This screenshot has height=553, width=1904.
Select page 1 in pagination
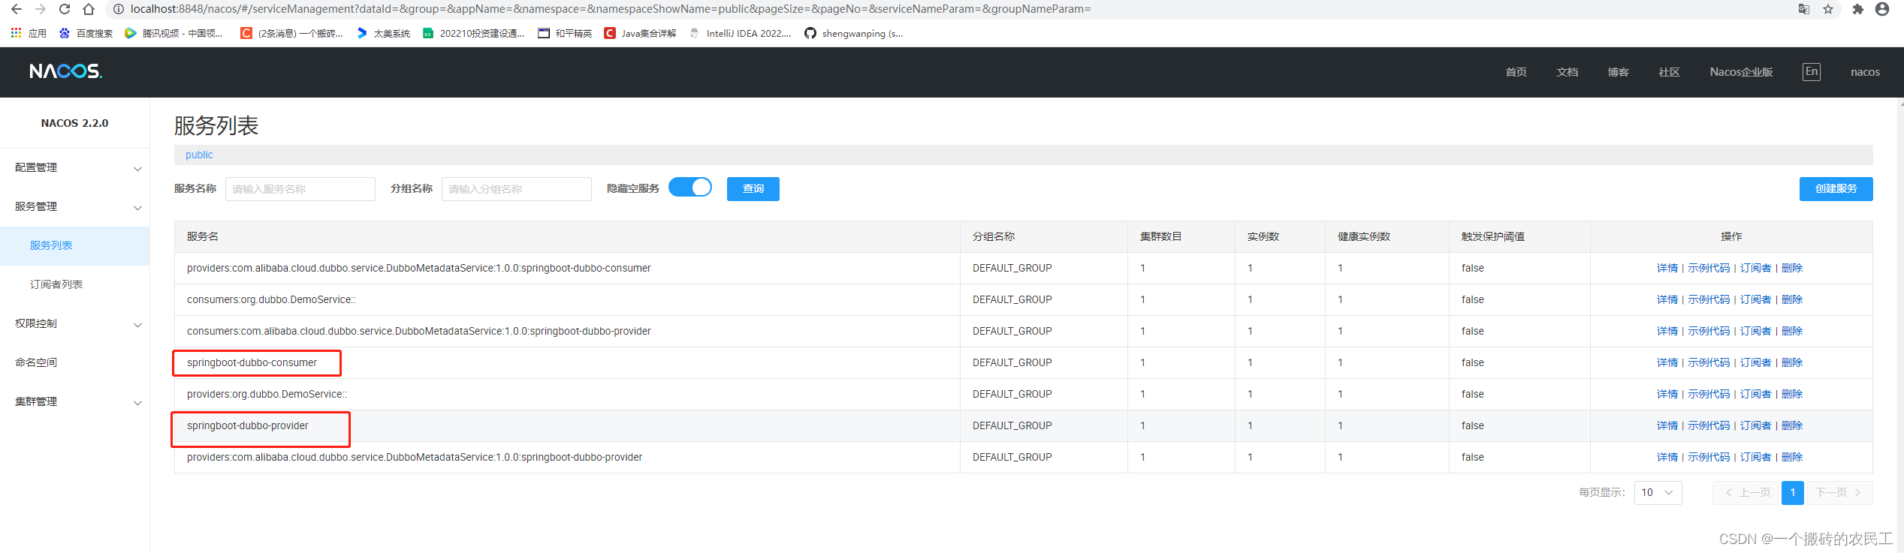1792,492
